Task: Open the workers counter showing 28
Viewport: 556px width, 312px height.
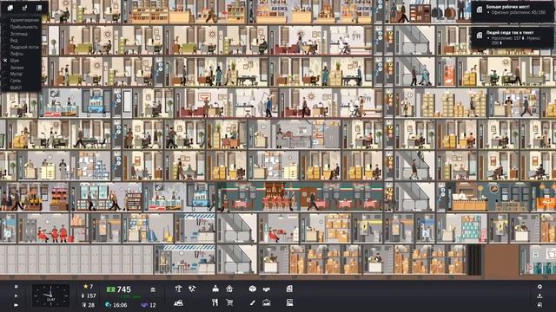Action: 89,304
